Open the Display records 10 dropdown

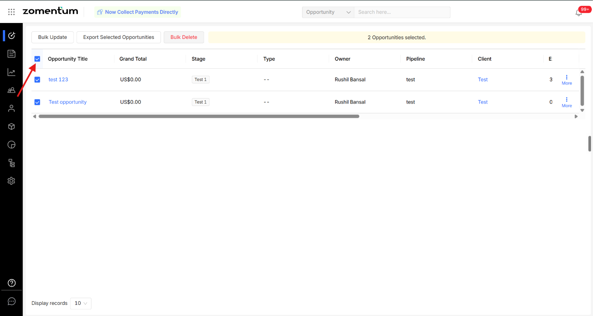click(x=81, y=303)
